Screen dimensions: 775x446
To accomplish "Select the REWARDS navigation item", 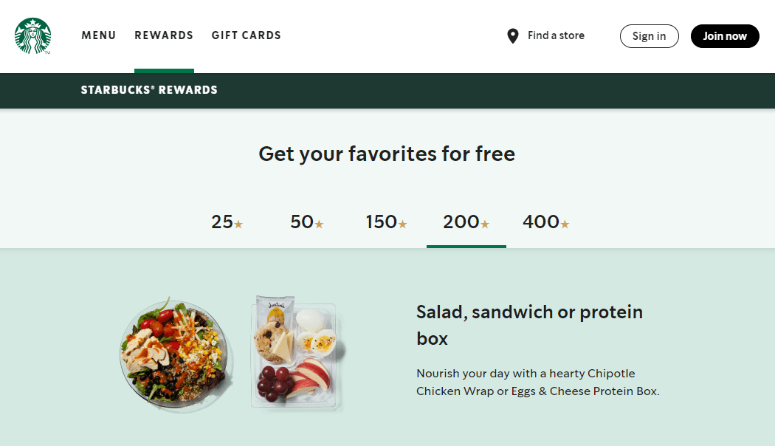I will pyautogui.click(x=163, y=35).
